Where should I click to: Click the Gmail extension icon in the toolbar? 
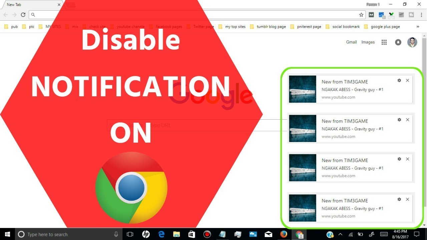[x=371, y=15]
